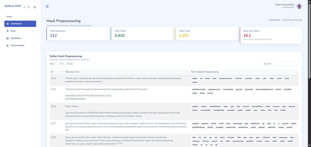The width and height of the screenshot is (311, 147).
Task: Open the Klasifikasi menu item
Action: [x=16, y=38]
